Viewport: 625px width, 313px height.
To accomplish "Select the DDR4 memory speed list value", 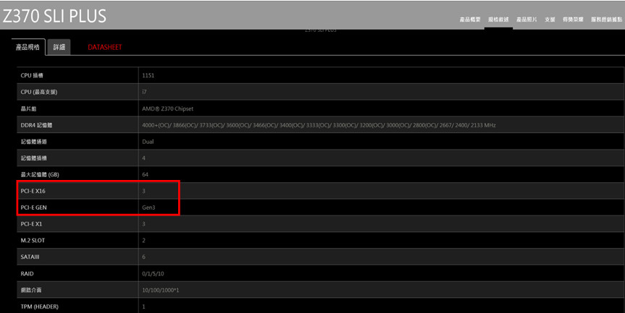I will 319,125.
